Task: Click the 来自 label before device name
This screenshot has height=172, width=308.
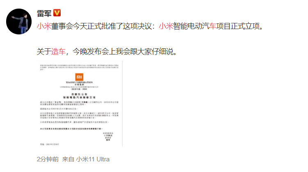Action: coord(68,159)
